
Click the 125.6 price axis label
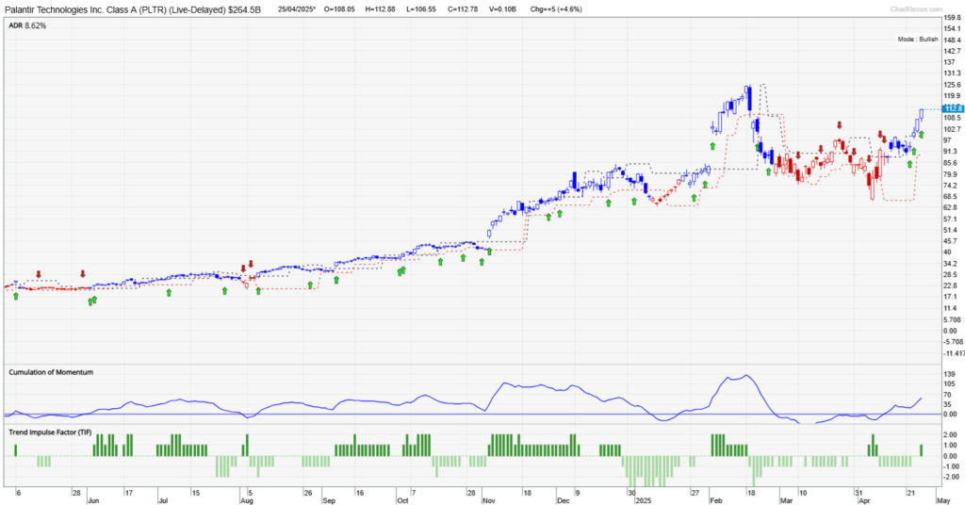pos(952,84)
